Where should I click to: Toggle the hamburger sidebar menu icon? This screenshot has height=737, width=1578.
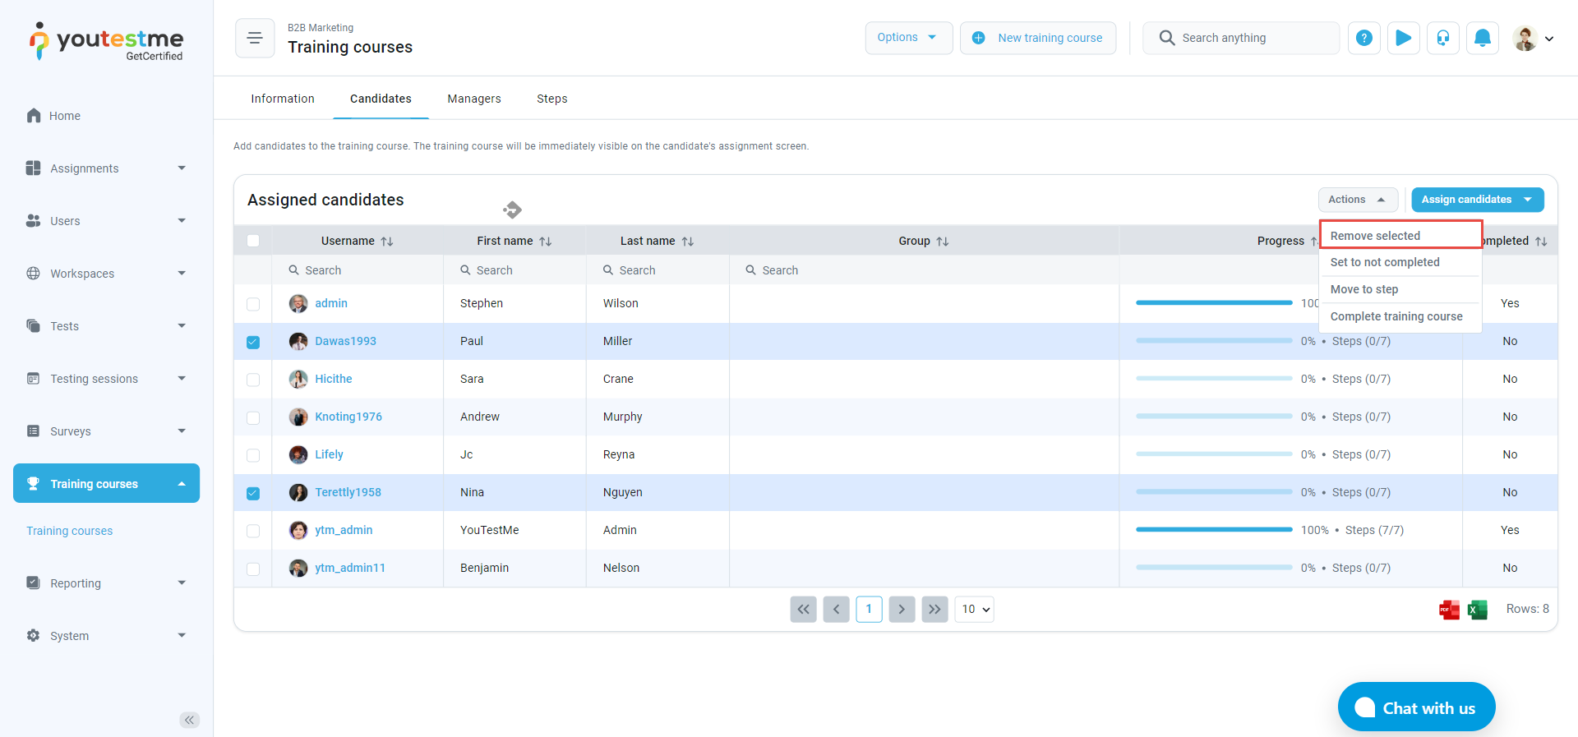tap(255, 38)
